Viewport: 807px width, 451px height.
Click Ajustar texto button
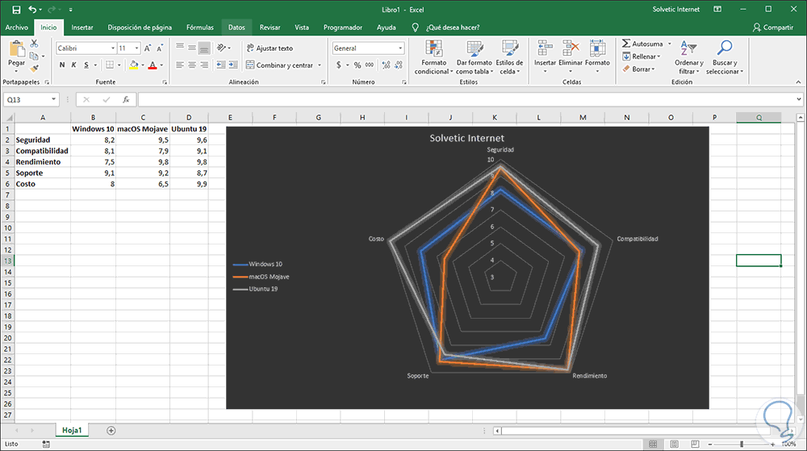[x=270, y=48]
